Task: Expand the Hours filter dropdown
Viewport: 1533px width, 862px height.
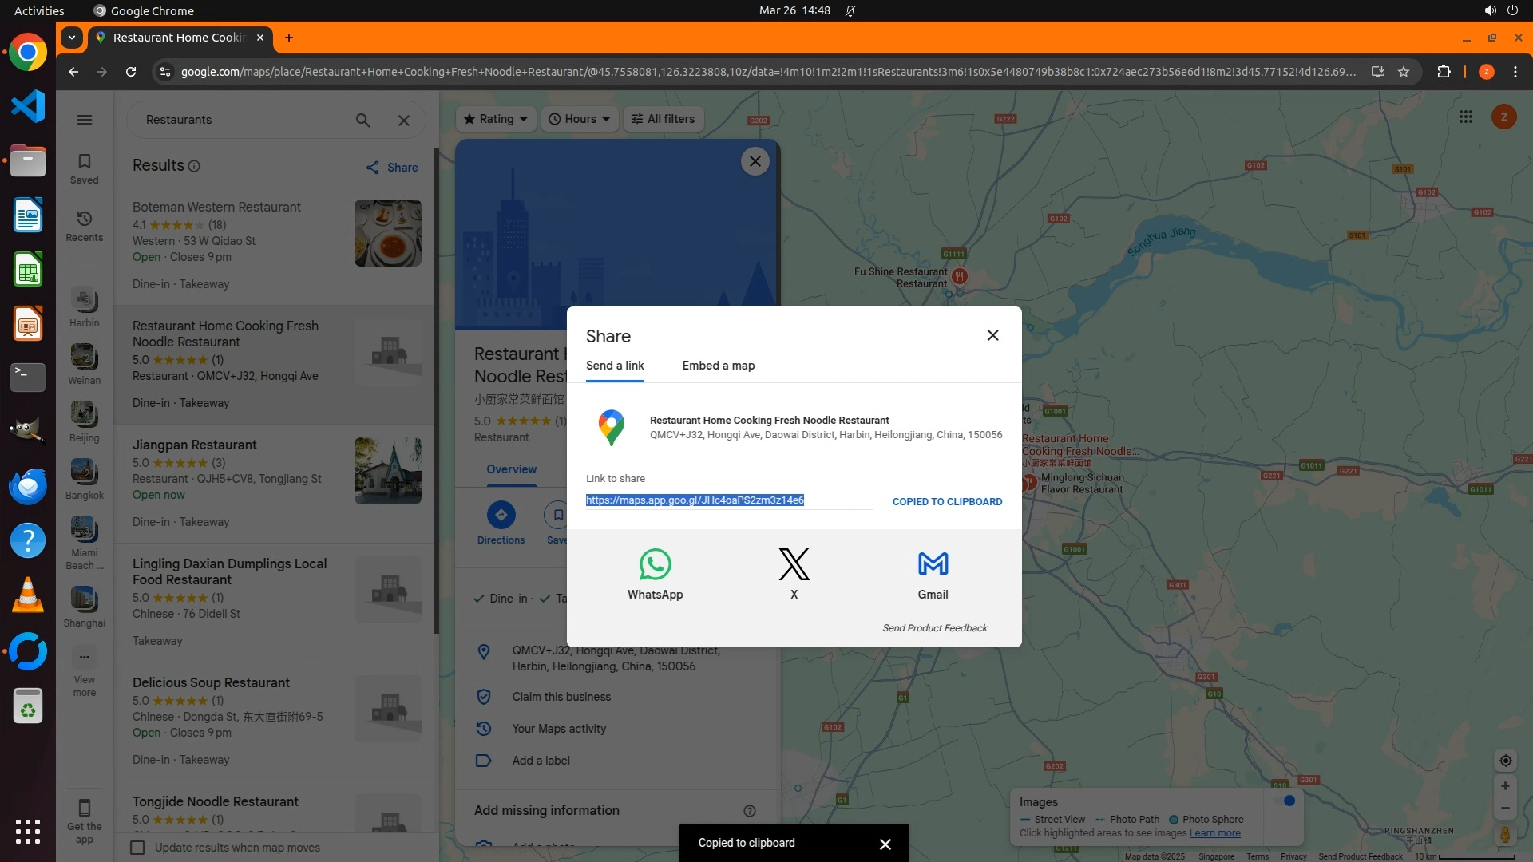Action: tap(580, 119)
